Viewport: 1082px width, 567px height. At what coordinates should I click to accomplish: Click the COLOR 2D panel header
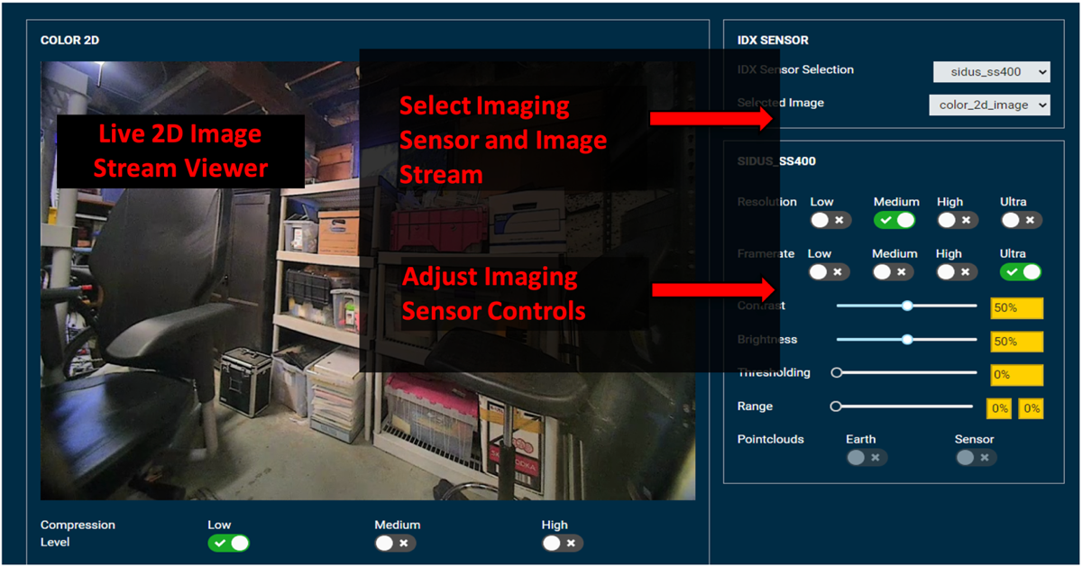click(68, 40)
